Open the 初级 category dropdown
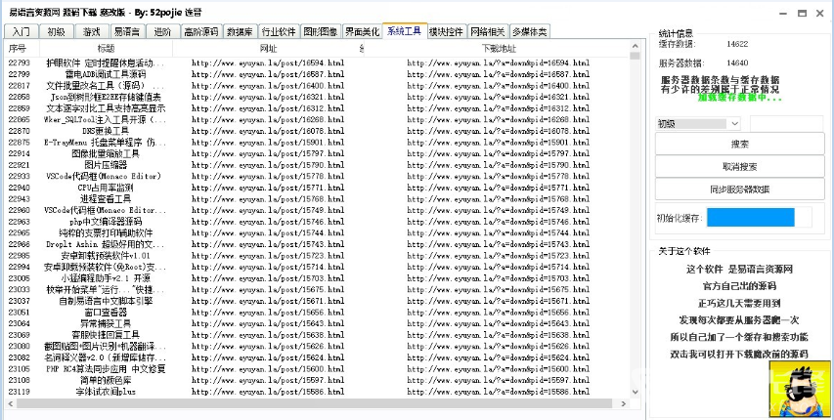Image resolution: width=834 pixels, height=420 pixels. (x=698, y=123)
